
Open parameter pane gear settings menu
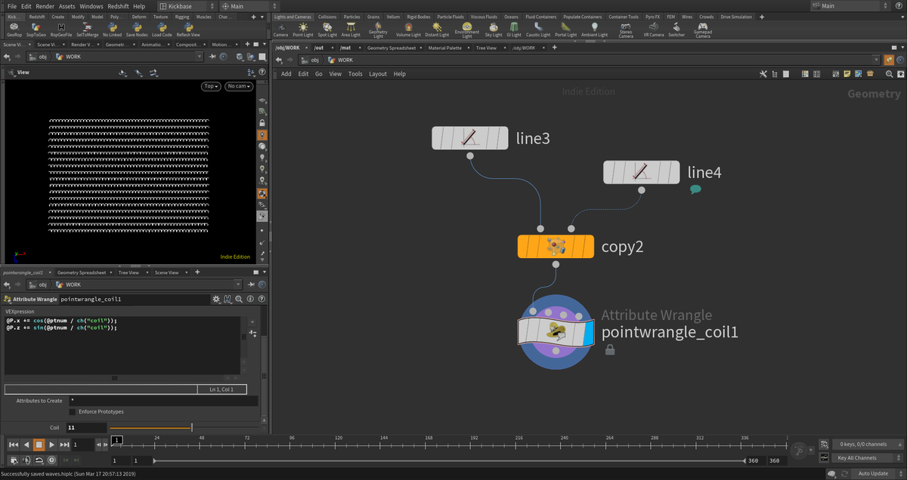(x=216, y=299)
